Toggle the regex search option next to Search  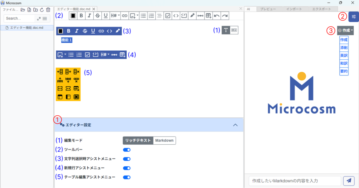point(39,19)
